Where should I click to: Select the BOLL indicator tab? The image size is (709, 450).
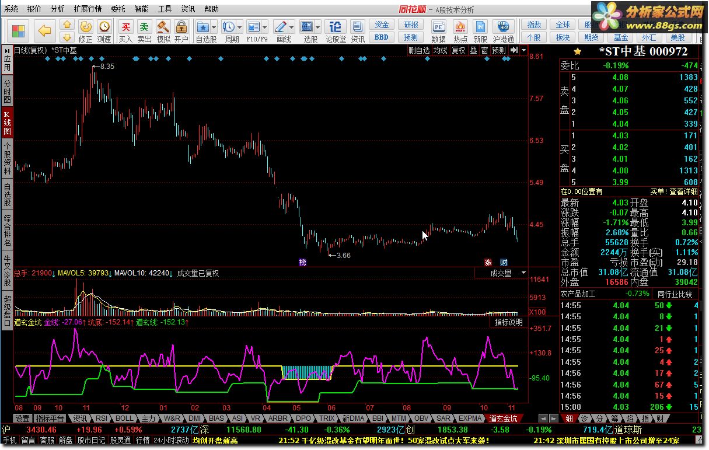tap(124, 418)
